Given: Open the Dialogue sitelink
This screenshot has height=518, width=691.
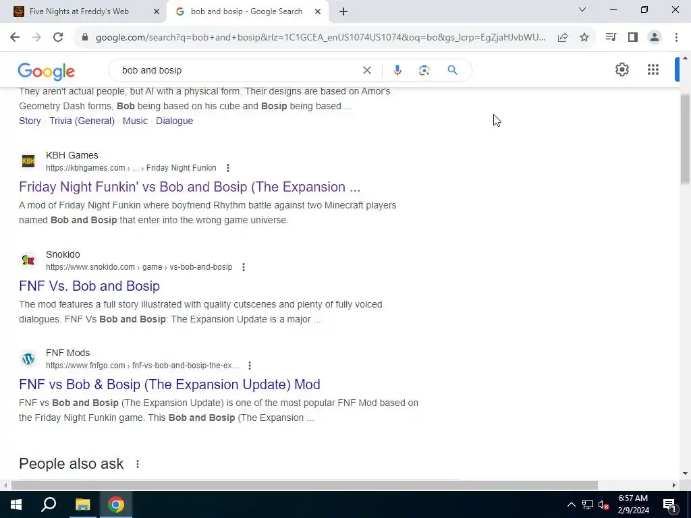Looking at the screenshot, I should coord(175,121).
